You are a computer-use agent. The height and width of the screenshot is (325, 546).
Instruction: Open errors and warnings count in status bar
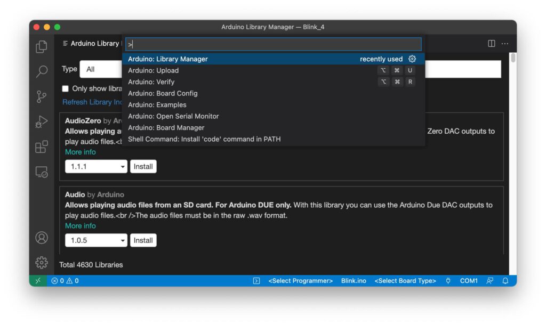pyautogui.click(x=65, y=280)
